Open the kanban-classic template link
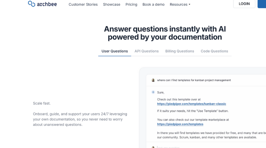The width and height of the screenshot is (266, 148). (x=192, y=104)
